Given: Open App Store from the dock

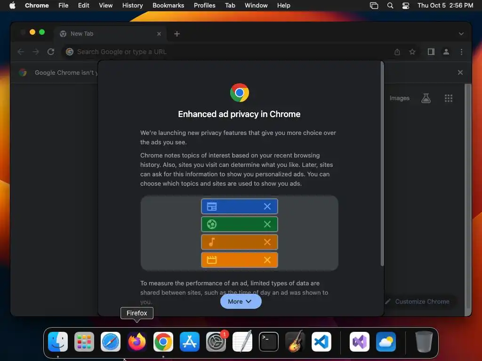Looking at the screenshot, I should point(190,341).
